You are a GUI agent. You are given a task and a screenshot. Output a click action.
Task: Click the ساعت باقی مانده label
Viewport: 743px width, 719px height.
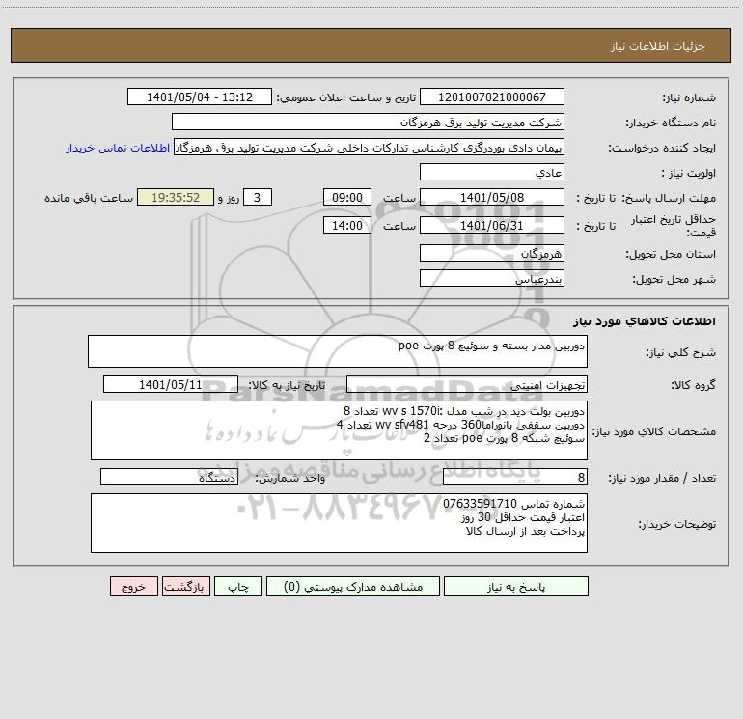click(89, 198)
